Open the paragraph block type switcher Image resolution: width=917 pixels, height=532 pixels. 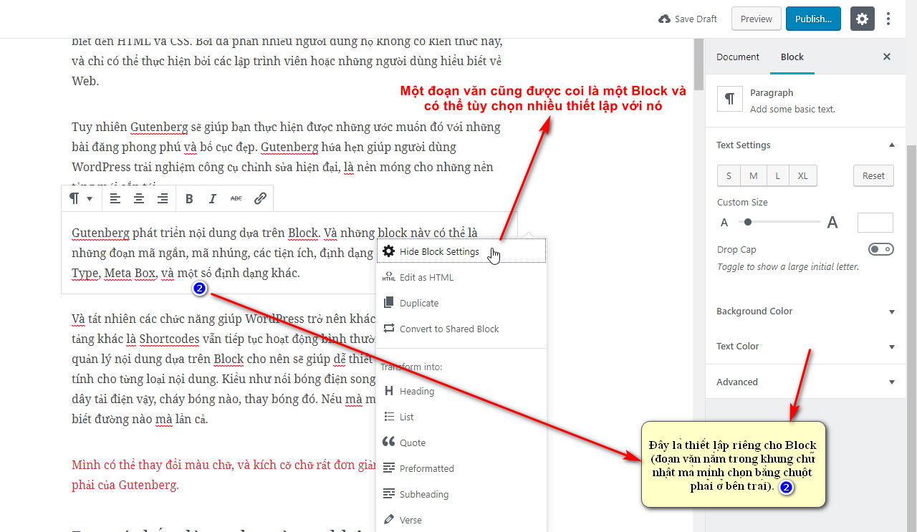pos(81,198)
